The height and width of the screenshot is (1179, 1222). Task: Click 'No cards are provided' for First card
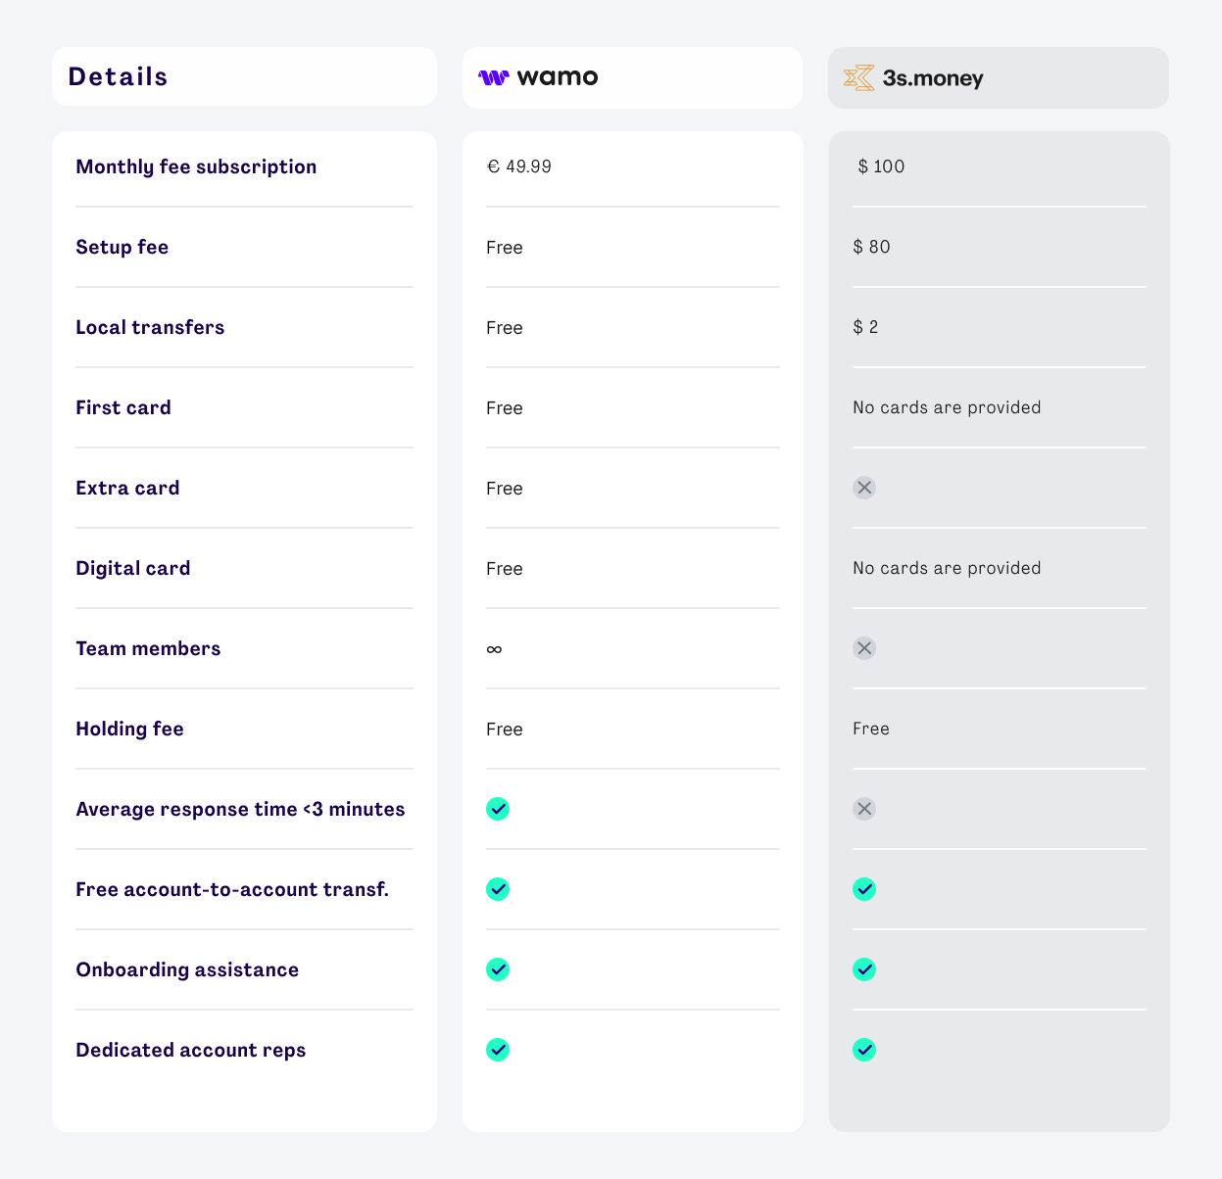(947, 407)
